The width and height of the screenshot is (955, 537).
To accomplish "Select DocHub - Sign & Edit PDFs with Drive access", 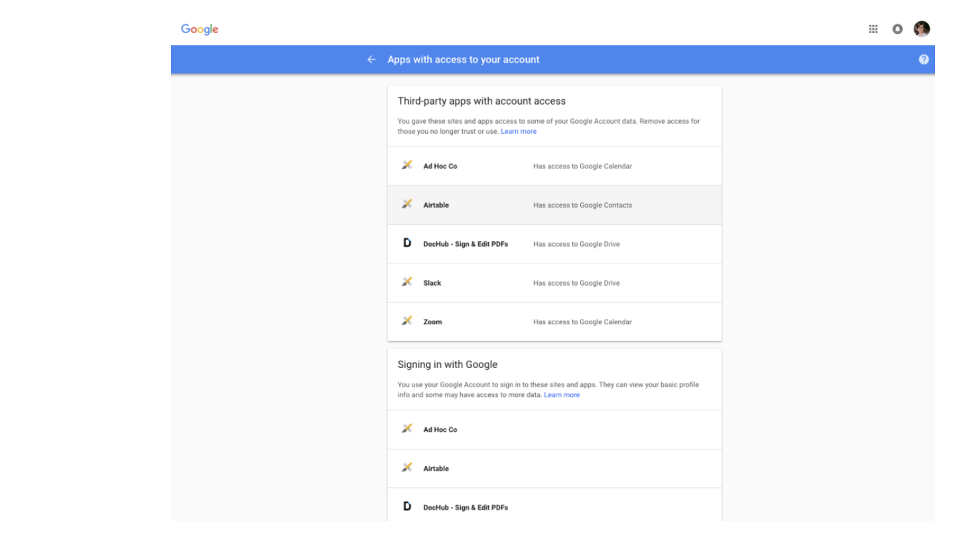I will pos(554,244).
